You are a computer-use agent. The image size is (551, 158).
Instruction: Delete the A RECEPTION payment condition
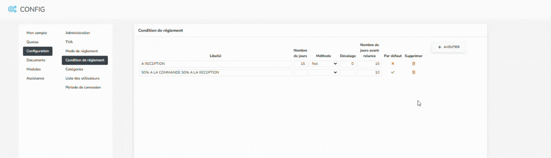coord(413,64)
